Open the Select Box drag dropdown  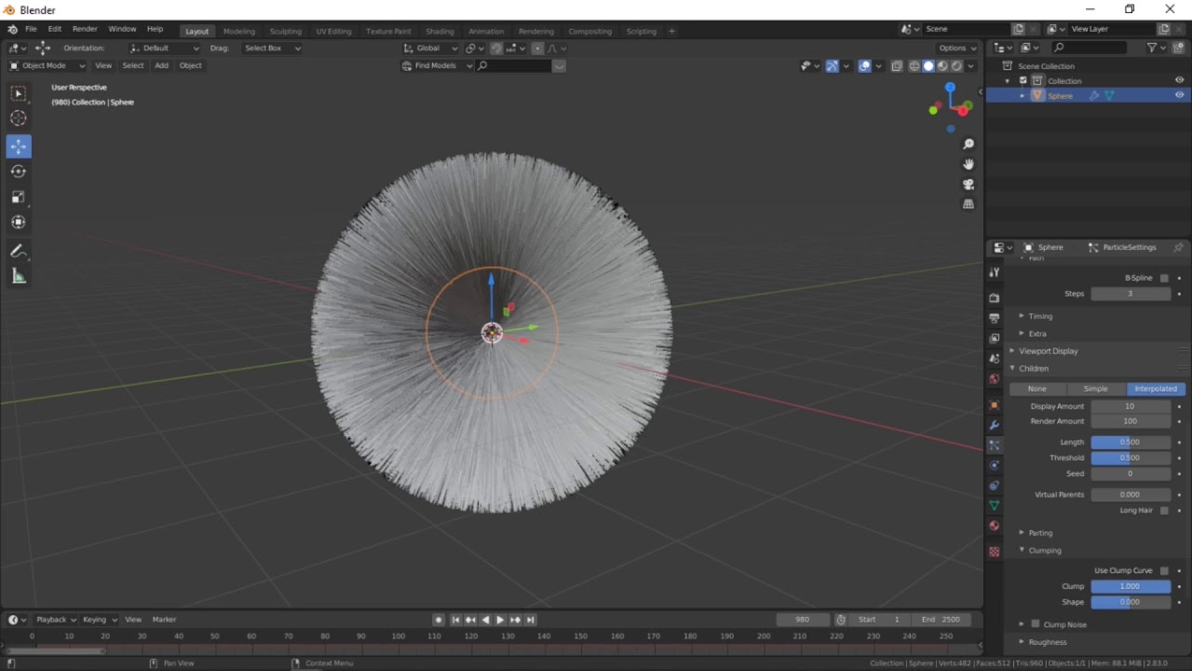pyautogui.click(x=272, y=48)
